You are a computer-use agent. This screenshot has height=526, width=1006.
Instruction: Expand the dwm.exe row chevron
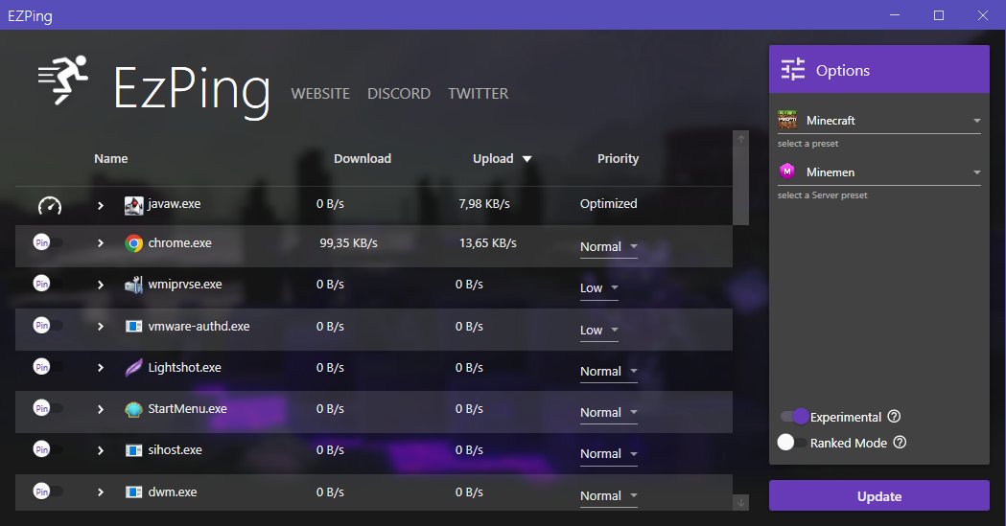[100, 492]
